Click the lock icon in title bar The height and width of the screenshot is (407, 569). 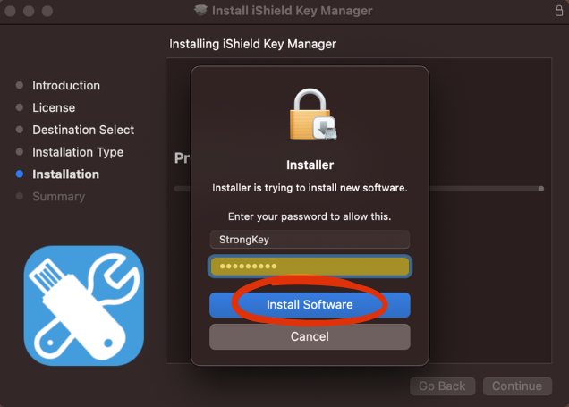coord(559,11)
